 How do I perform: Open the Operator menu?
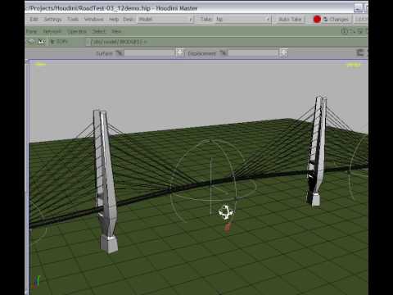77,31
